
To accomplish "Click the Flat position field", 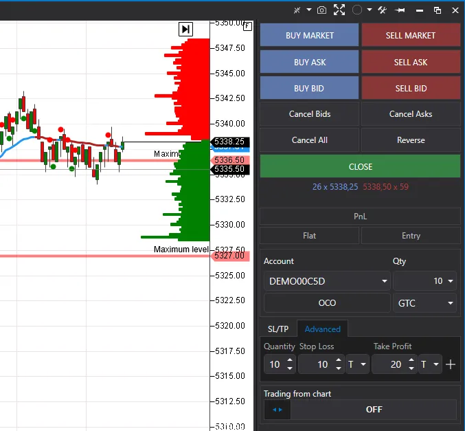I will 309,236.
